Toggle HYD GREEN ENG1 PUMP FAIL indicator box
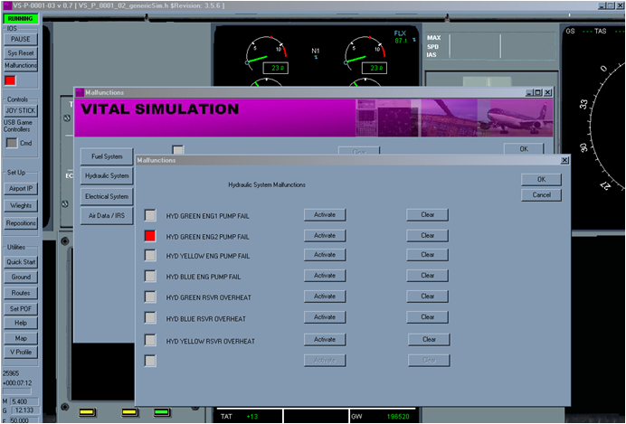This screenshot has height=424, width=626. click(150, 215)
